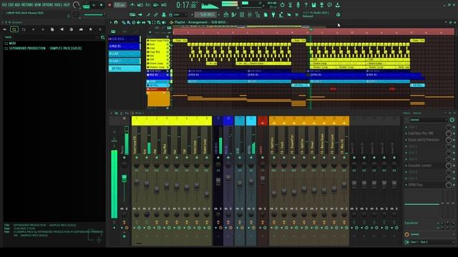458x257 pixels.
Task: Mute the MID BS playlist track
Action: point(167,74)
